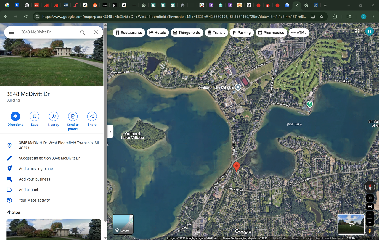Screen dimensions: 379x240
Task: Filter map by Restaurants chip
Action: [x=129, y=33]
